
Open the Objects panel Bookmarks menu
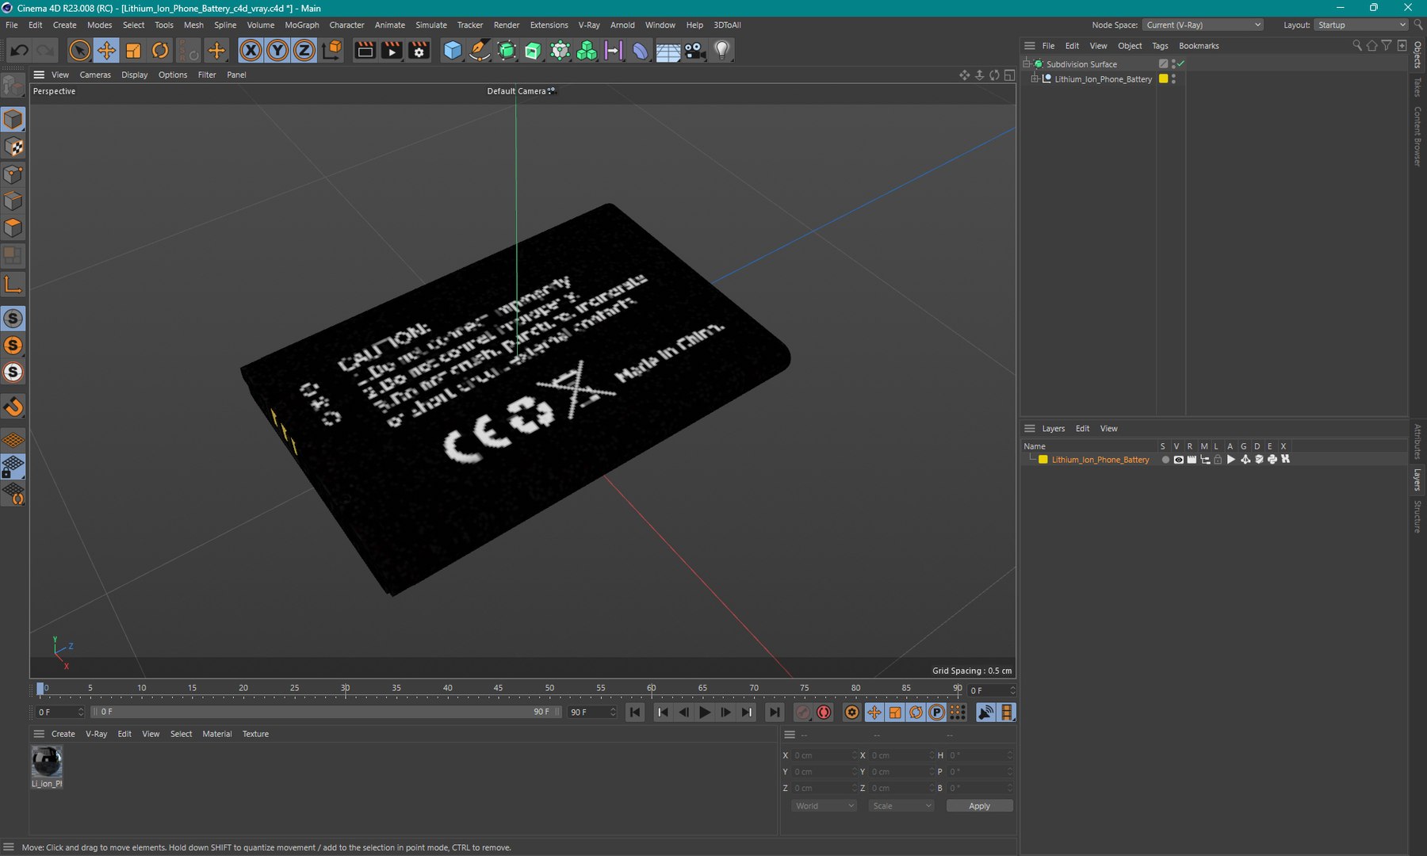click(x=1199, y=46)
